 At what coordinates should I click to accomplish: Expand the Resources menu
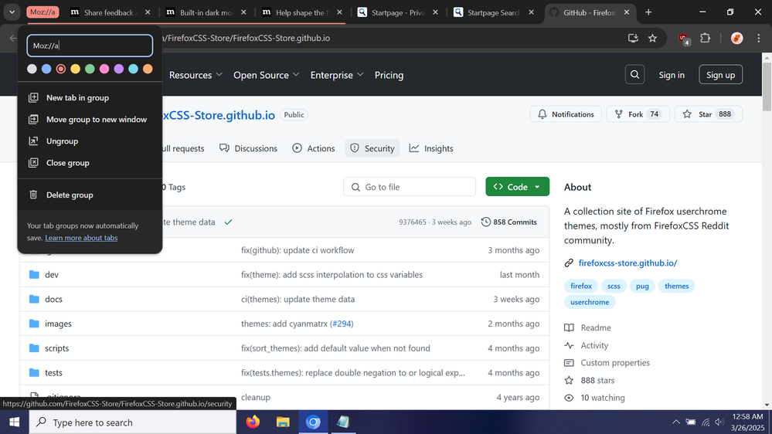click(x=196, y=75)
